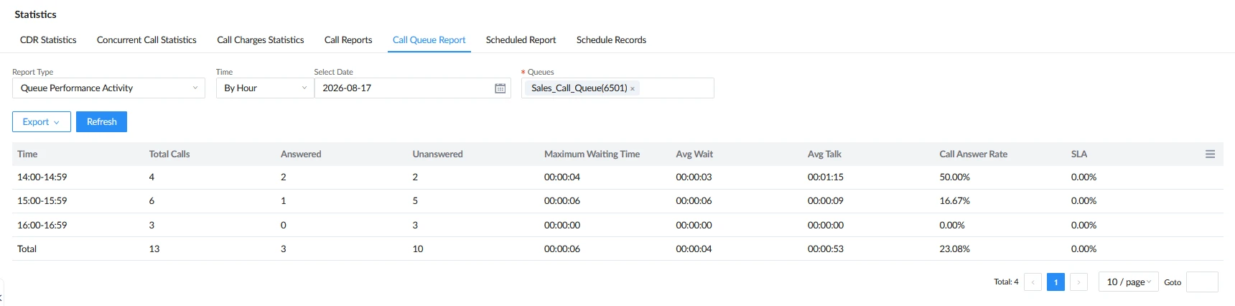Click the 23.08% total answer rate
The width and height of the screenshot is (1235, 306).
coord(954,249)
